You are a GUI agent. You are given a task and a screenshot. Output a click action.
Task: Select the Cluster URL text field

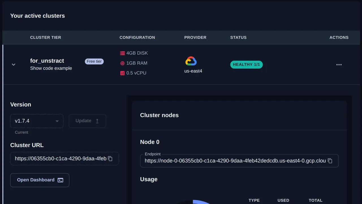[x=64, y=159]
